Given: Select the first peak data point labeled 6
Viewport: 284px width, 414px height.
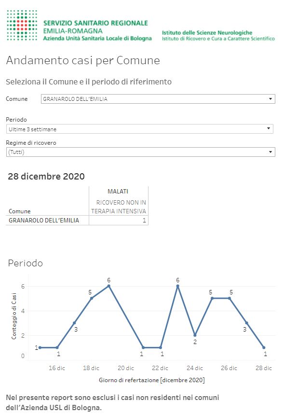Looking at the screenshot, I should (109, 286).
